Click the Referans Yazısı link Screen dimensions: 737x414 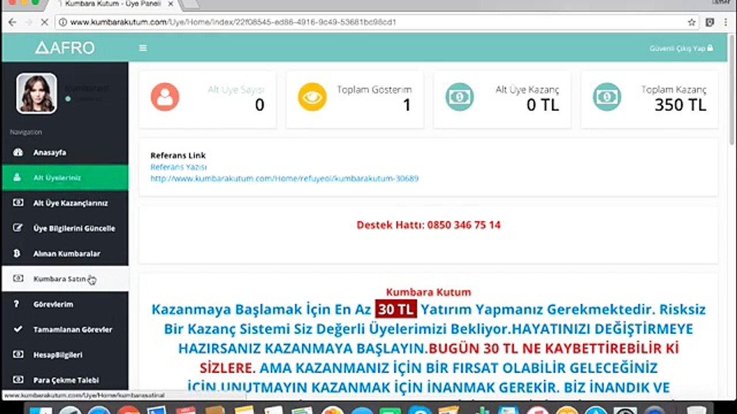tap(178, 167)
